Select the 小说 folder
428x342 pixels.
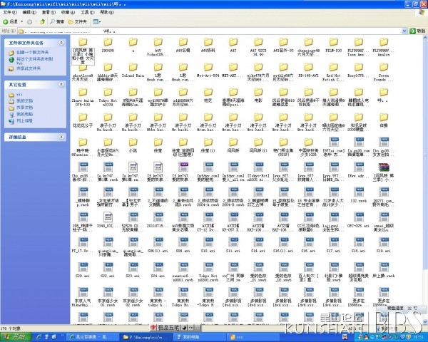click(x=133, y=145)
